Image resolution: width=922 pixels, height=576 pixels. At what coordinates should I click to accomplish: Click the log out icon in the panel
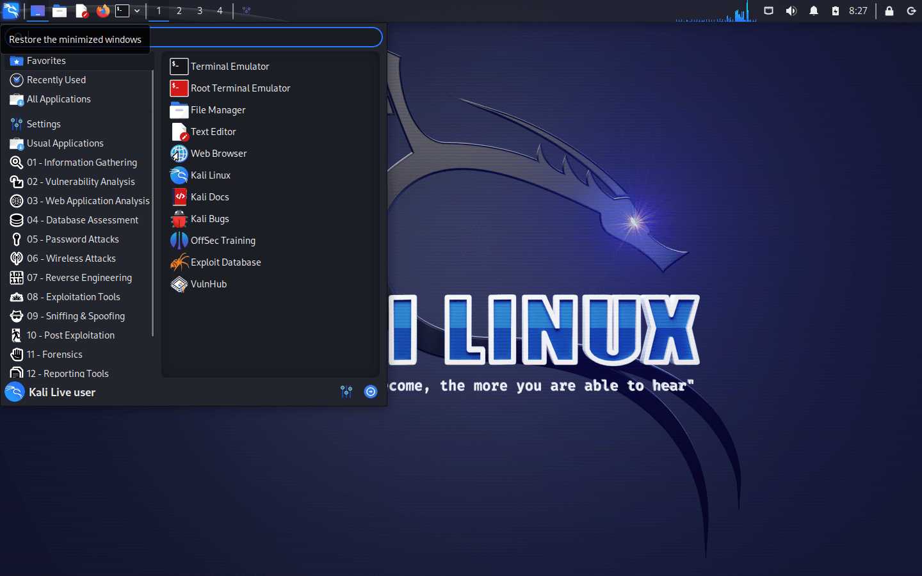tap(911, 11)
